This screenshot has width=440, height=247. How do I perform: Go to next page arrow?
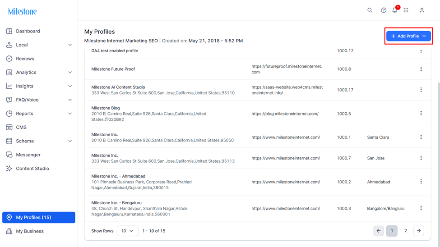tap(419, 231)
